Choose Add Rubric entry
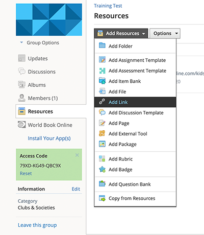The height and width of the screenshot is (235, 204). pyautogui.click(x=135, y=159)
